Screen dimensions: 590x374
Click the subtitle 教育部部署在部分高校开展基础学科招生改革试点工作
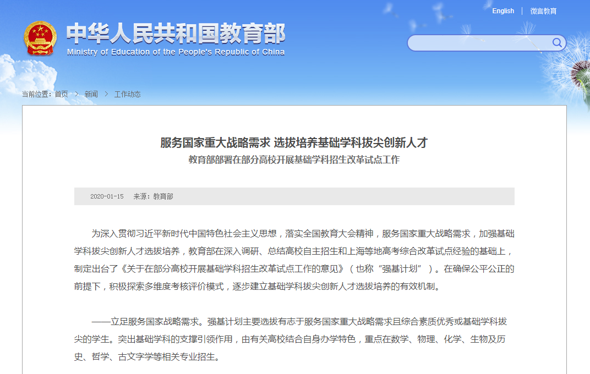(294, 159)
